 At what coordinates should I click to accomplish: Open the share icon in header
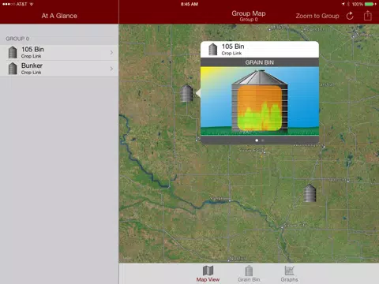pos(367,16)
